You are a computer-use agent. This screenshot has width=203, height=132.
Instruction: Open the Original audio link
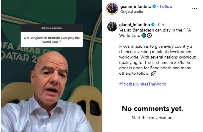[x=132, y=12]
